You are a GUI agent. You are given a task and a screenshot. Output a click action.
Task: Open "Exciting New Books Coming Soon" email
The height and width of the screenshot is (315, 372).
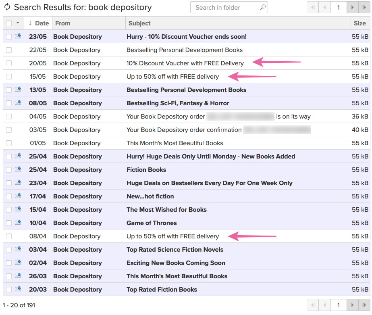pos(176,263)
